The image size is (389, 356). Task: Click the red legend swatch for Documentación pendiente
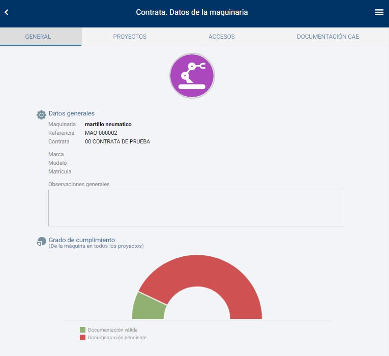tap(82, 338)
